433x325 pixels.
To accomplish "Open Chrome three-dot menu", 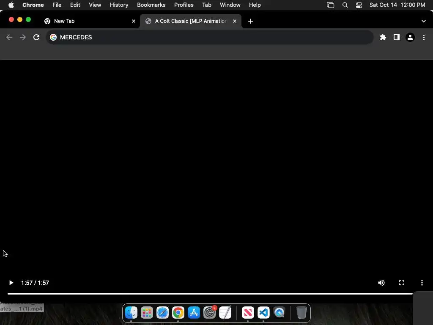I will point(424,37).
